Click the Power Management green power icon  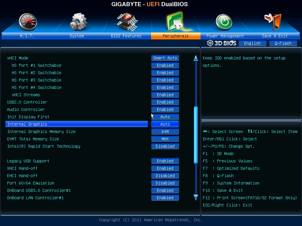click(x=224, y=22)
